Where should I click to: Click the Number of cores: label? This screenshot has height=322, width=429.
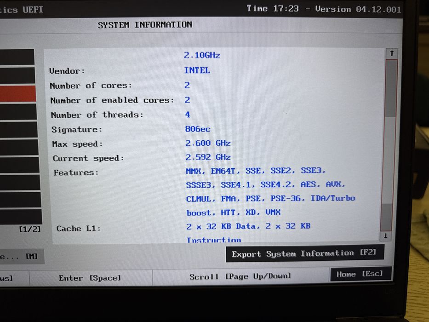pos(91,86)
